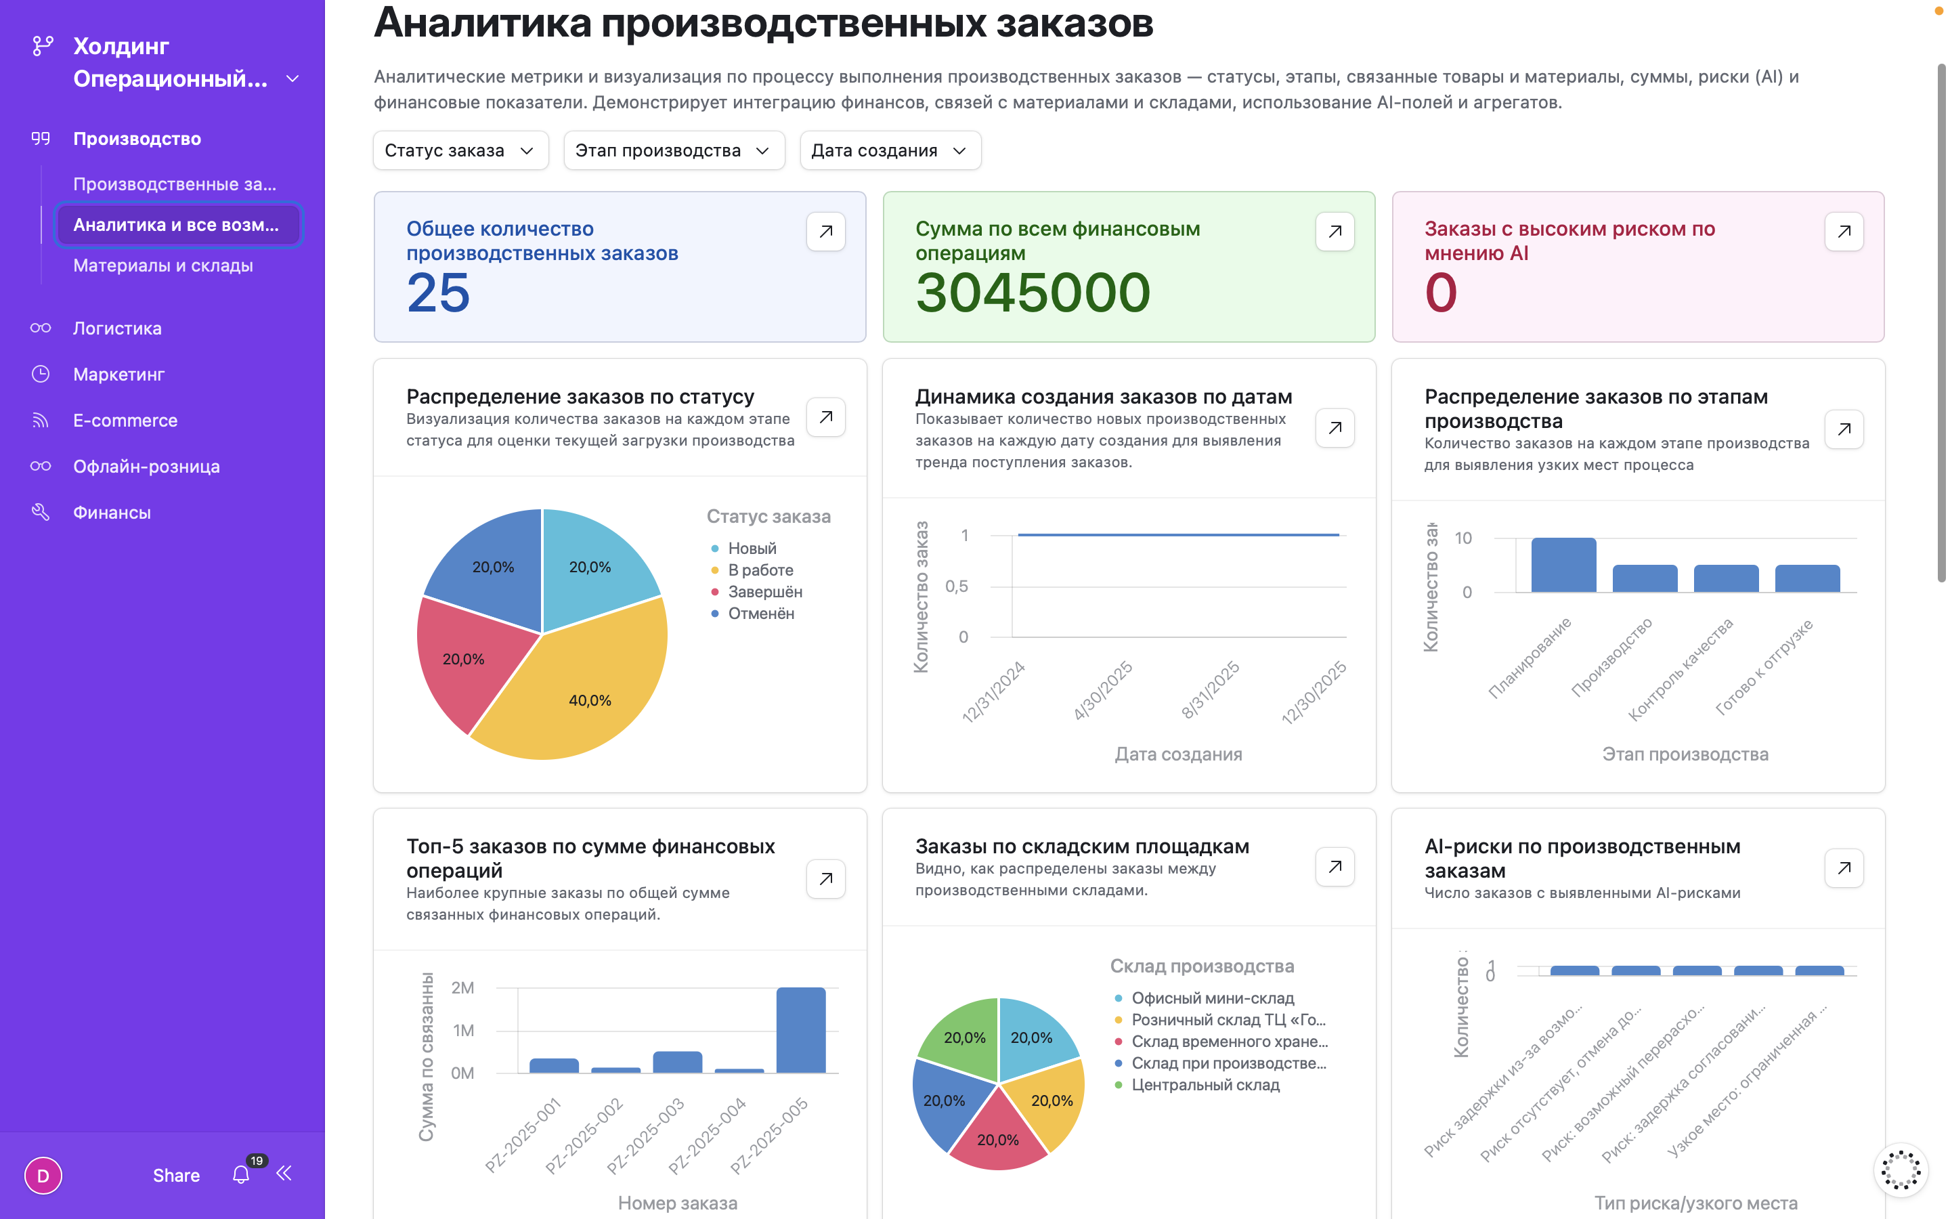Expand the Холдинг Операционный workspace chevron
1950x1219 pixels.
pyautogui.click(x=292, y=78)
